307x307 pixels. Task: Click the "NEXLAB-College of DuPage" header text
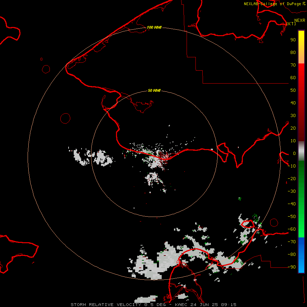tap(272, 4)
